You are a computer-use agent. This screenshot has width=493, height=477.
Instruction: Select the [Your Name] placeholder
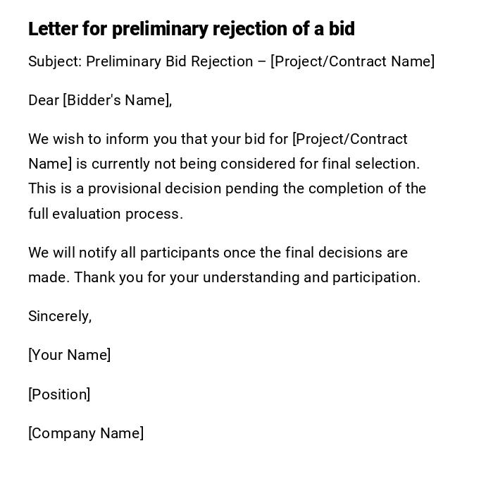click(70, 355)
